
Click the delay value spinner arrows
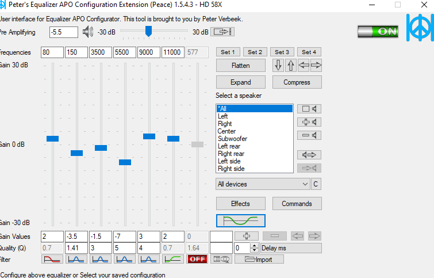[255, 248]
